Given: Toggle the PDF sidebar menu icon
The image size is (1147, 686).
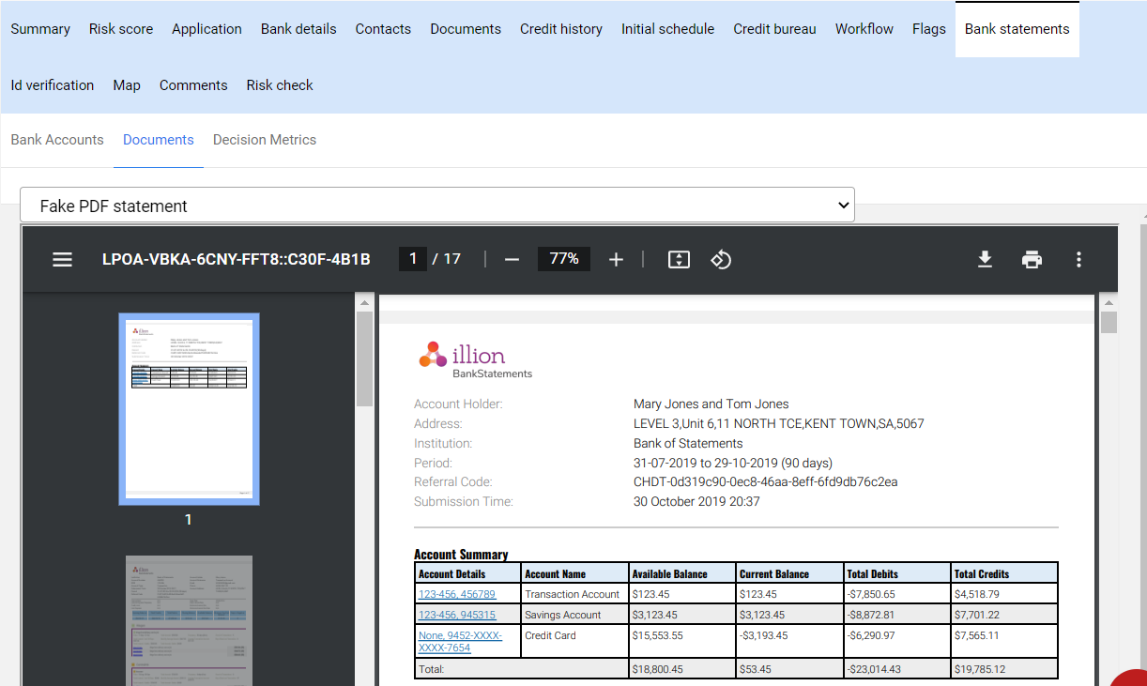Looking at the screenshot, I should coord(62,259).
